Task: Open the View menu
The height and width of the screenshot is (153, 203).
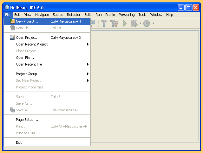Action: click(28, 15)
